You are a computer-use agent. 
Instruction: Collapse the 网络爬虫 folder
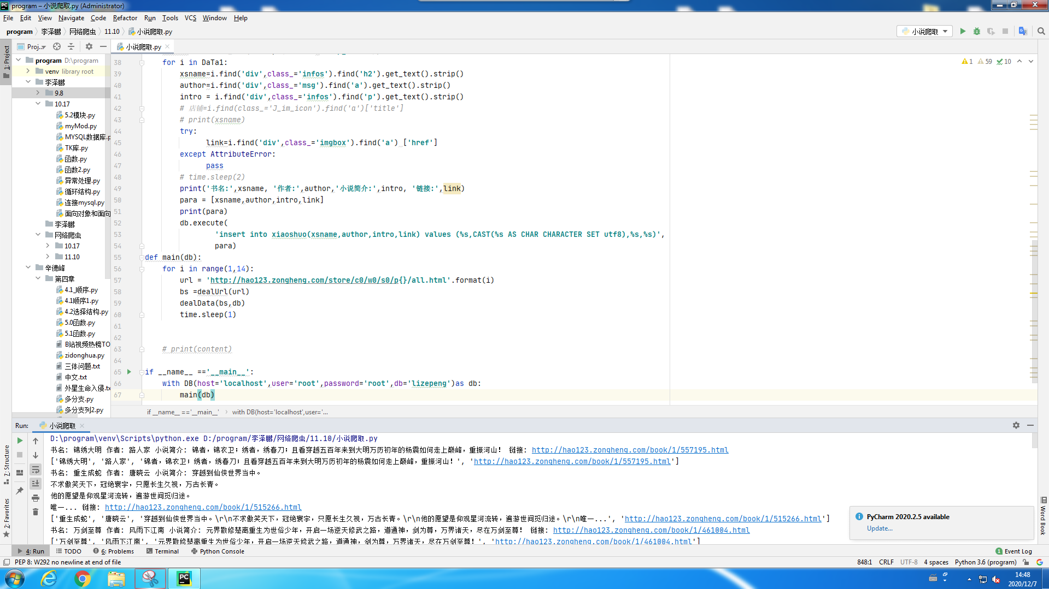[38, 235]
